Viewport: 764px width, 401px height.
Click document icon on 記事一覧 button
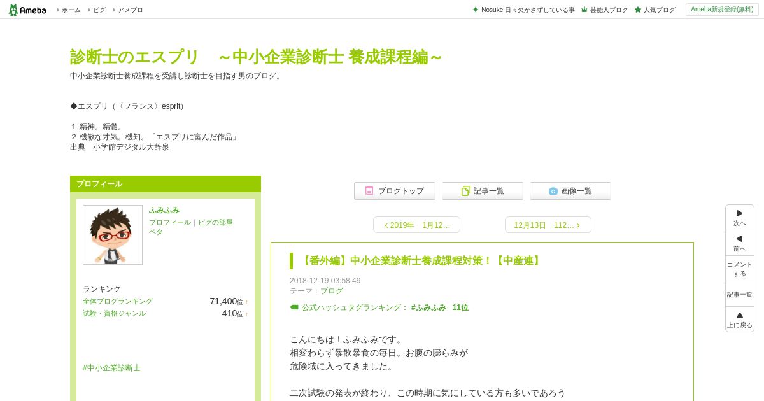click(466, 191)
